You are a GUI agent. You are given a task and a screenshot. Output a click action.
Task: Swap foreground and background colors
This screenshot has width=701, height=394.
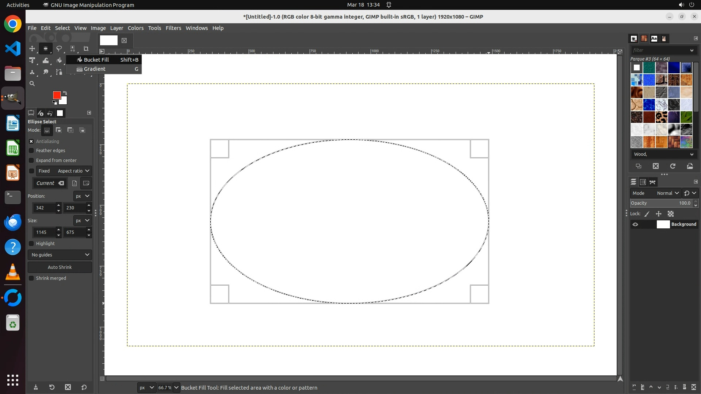[65, 93]
